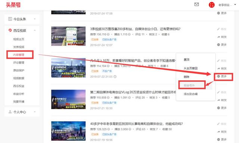Image resolution: width=239 pixels, height=143 pixels.
Task: Click 更多 icon on the 07-22 video
Action: [218, 76]
